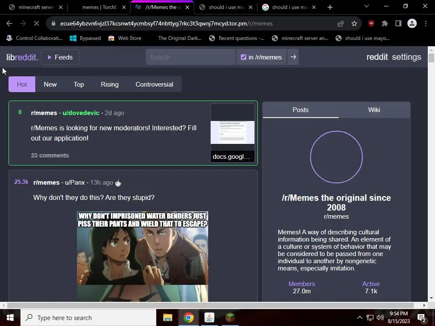Open the moderator application post title

(x=114, y=133)
